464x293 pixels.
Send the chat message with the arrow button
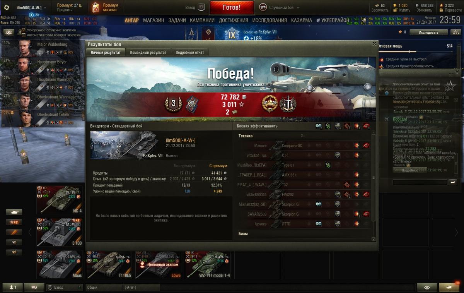click(x=452, y=182)
